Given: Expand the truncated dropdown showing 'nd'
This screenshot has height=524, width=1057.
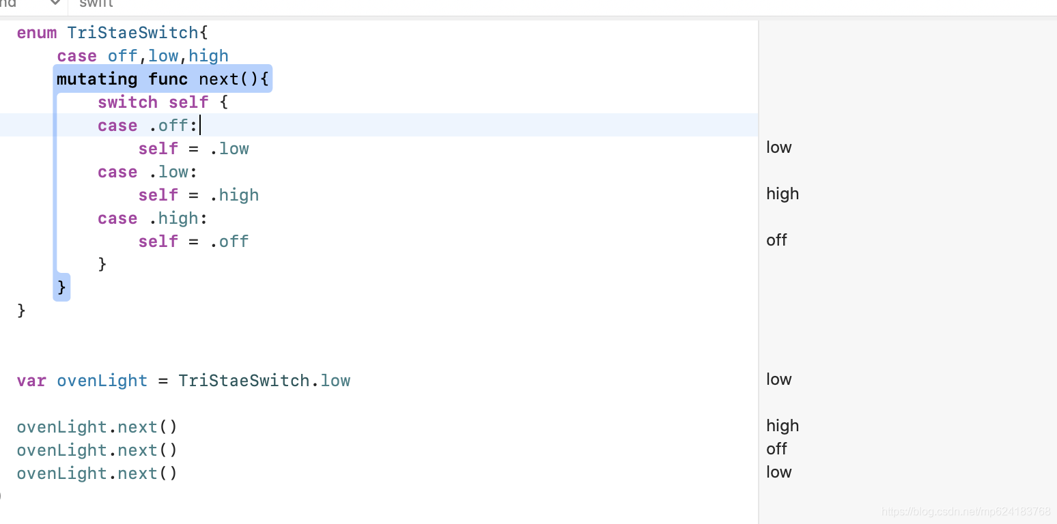Looking at the screenshot, I should (12, 3).
